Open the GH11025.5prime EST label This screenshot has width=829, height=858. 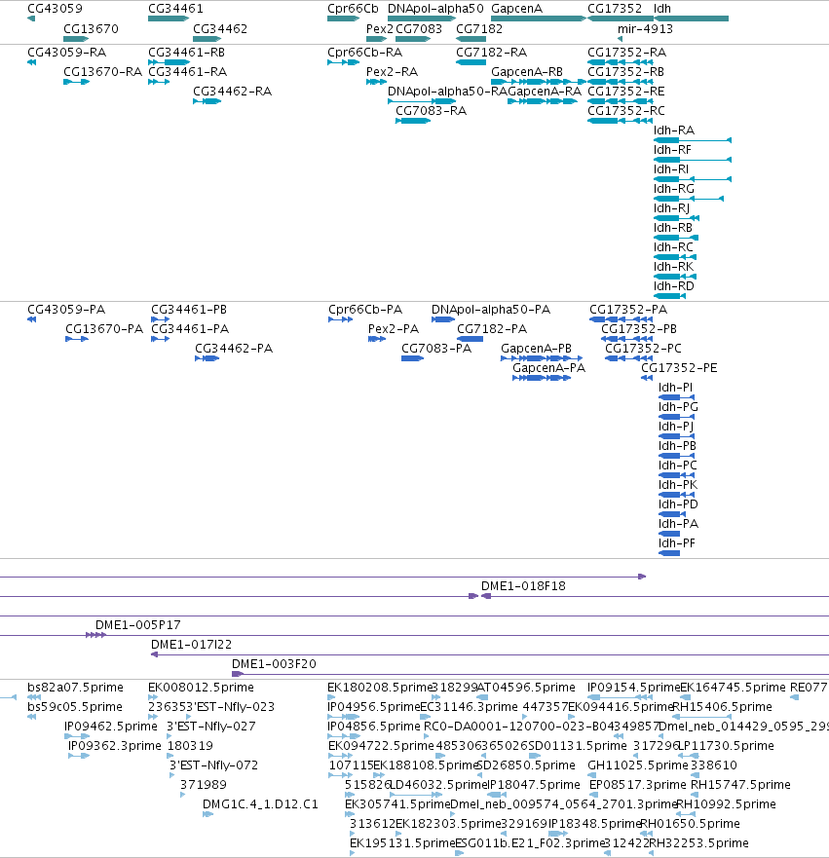click(x=637, y=765)
